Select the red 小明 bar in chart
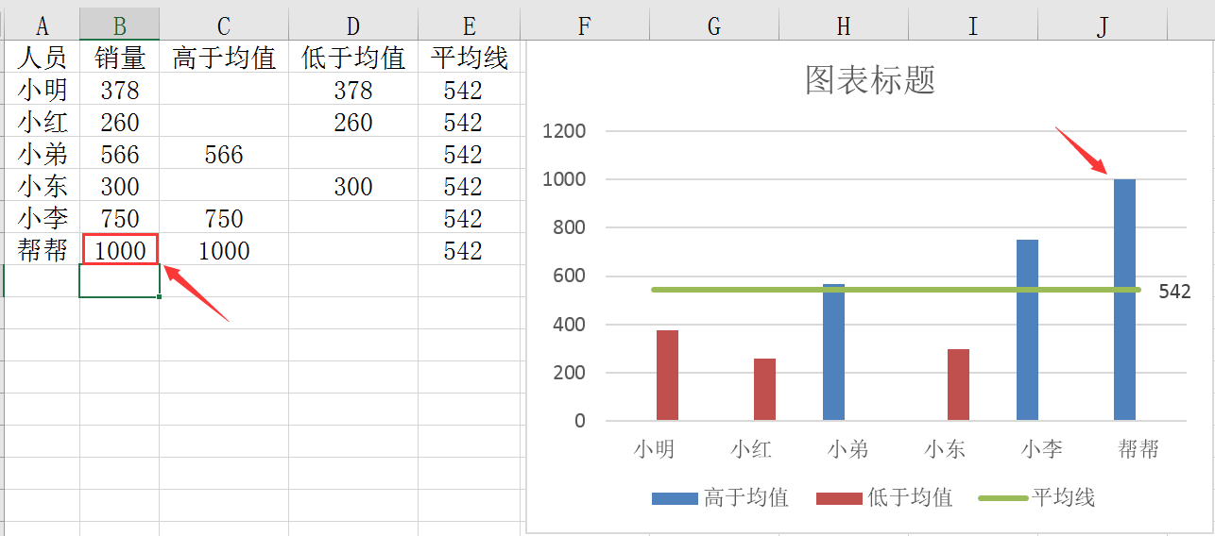The image size is (1215, 536). tap(667, 375)
